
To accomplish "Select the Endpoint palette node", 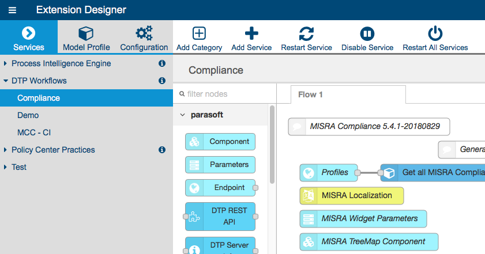I will pos(220,188).
